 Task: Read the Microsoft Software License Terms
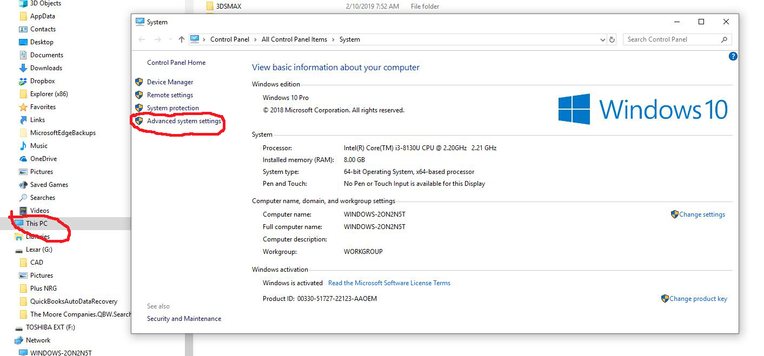click(389, 283)
